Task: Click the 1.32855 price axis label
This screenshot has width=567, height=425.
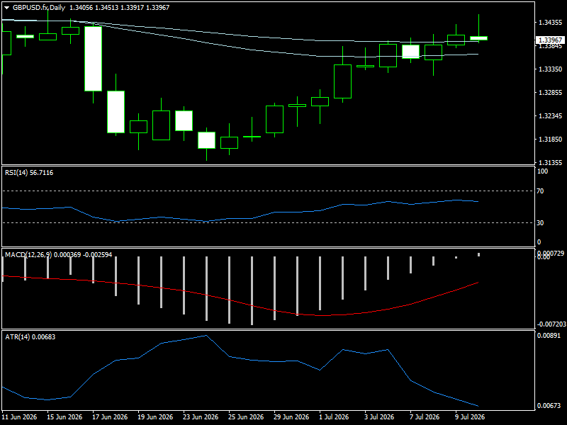Action: click(551, 93)
